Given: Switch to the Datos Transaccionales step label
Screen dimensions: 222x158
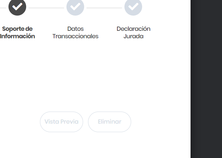Looking at the screenshot, I should coord(75,32).
